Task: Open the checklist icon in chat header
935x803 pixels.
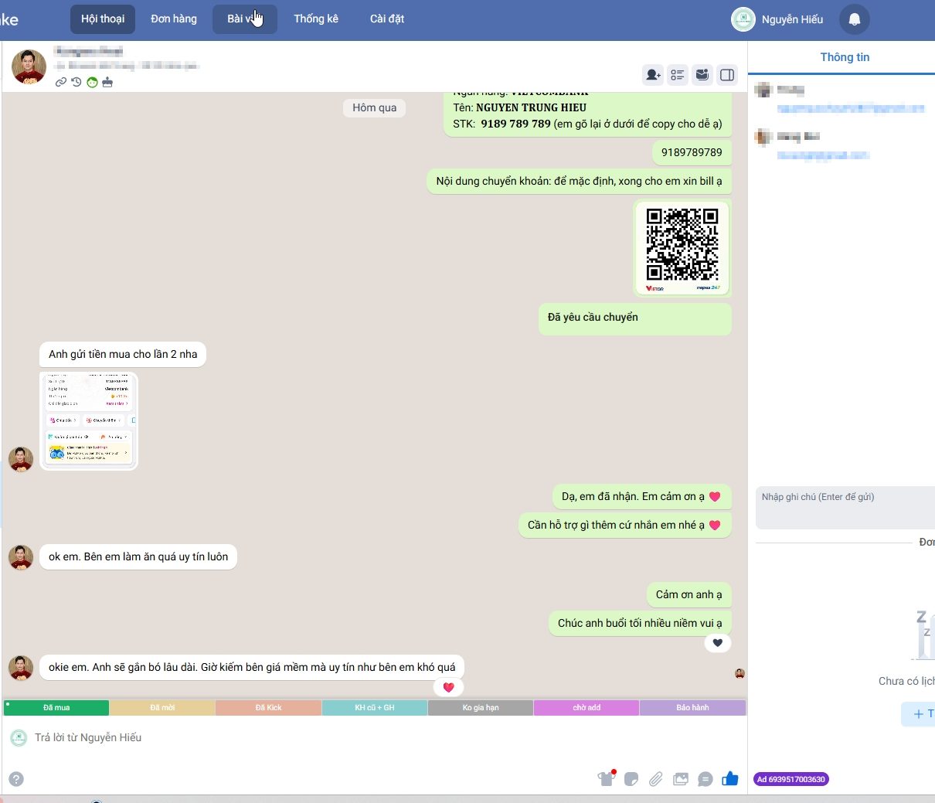Action: coord(678,75)
